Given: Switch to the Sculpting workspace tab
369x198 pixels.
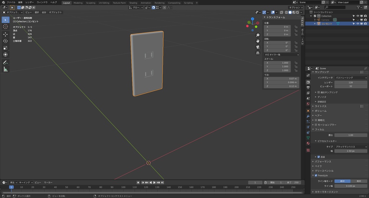Looking at the screenshot, I should 90,3.
